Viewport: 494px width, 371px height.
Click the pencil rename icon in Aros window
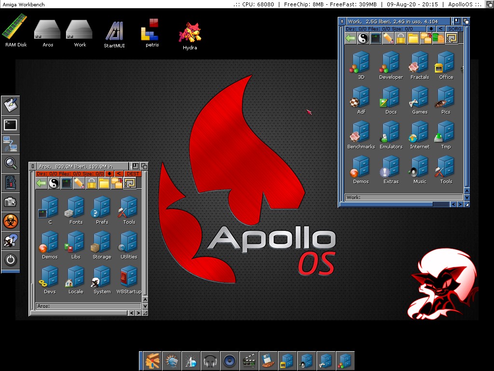(79, 183)
